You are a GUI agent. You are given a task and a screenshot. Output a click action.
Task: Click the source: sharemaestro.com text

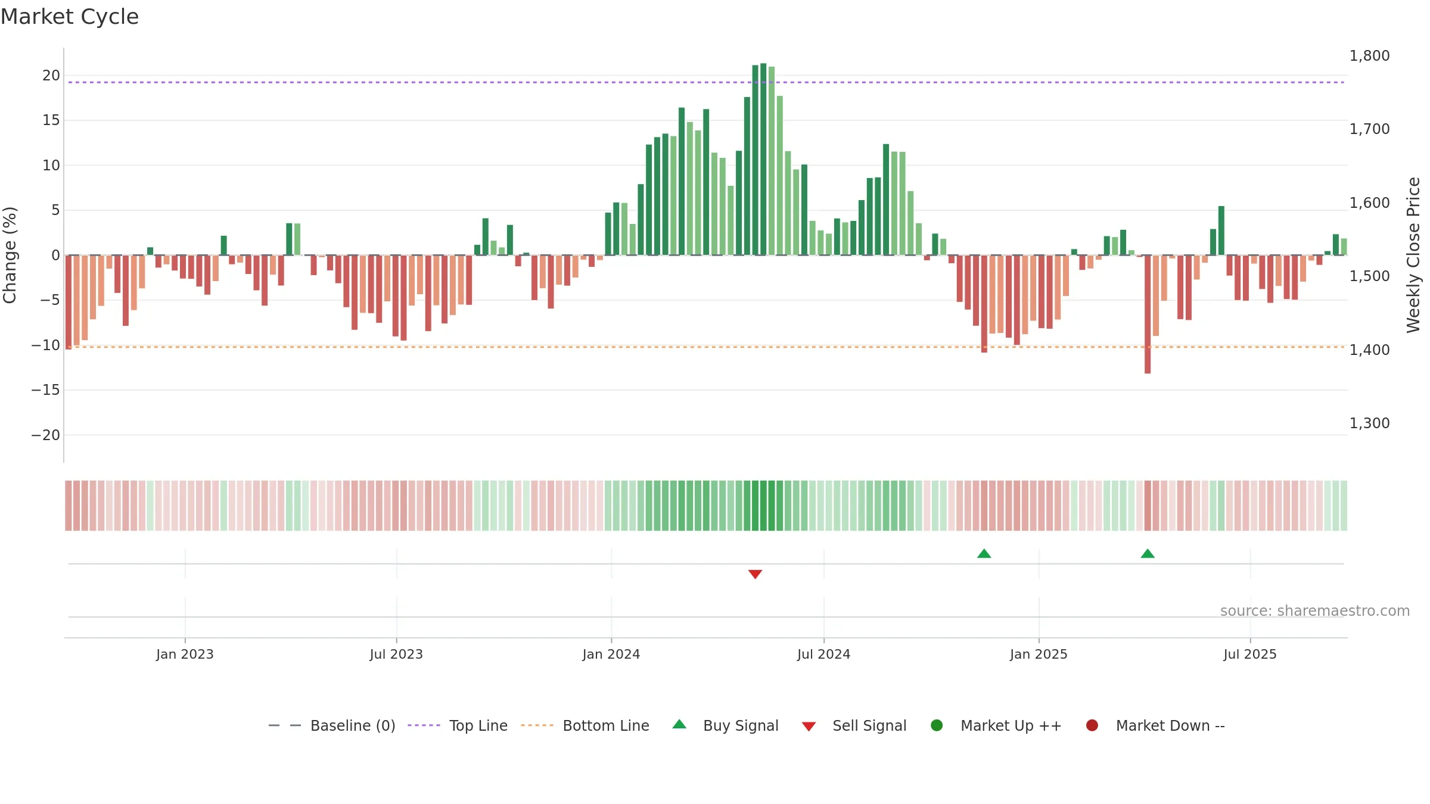click(x=1315, y=611)
